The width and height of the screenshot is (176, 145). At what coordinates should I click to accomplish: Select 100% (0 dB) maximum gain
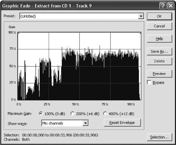40,114
